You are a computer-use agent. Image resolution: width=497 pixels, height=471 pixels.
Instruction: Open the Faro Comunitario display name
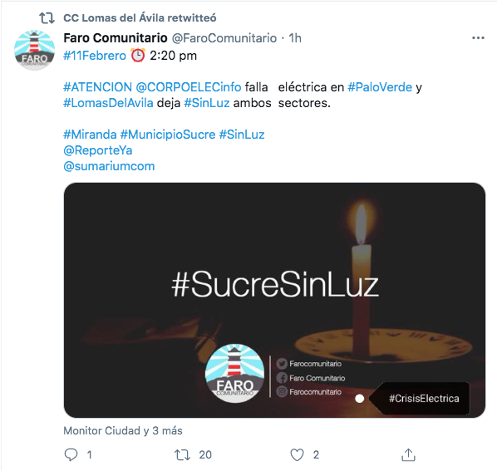[116, 38]
